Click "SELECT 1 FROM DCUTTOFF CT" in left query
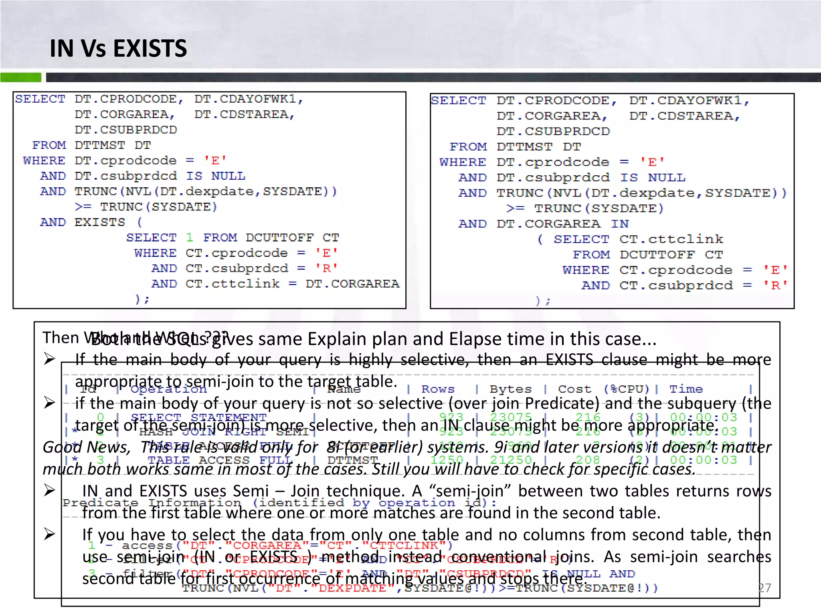 (233, 237)
